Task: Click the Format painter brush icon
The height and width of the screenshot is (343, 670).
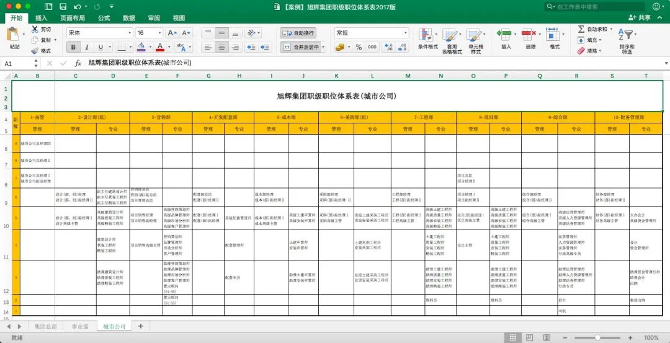Action: [35, 51]
